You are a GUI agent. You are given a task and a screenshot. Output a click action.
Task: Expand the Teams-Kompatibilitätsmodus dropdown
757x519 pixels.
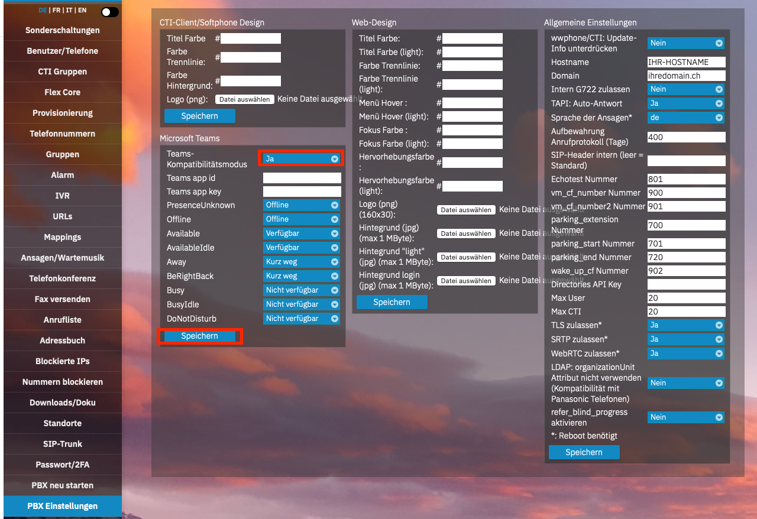tap(301, 158)
